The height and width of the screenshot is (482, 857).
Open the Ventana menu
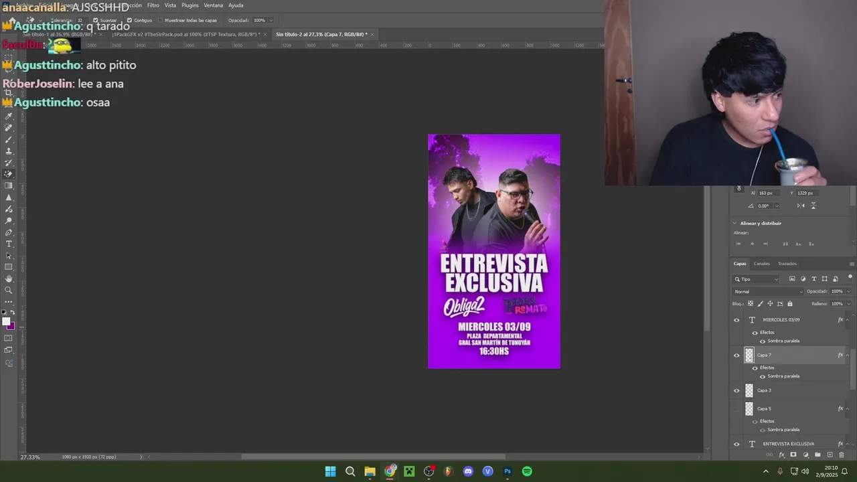click(x=214, y=5)
